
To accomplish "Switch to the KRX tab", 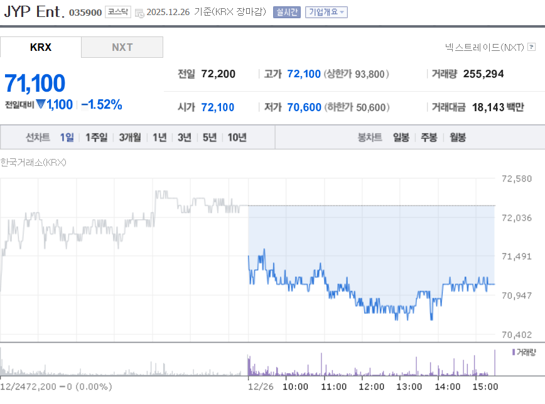I will click(x=41, y=47).
